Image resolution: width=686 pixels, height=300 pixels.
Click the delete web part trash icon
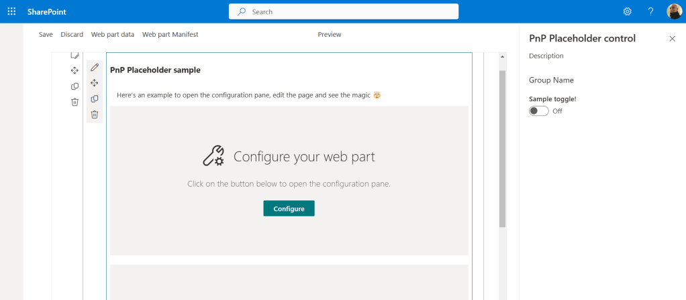click(x=95, y=115)
